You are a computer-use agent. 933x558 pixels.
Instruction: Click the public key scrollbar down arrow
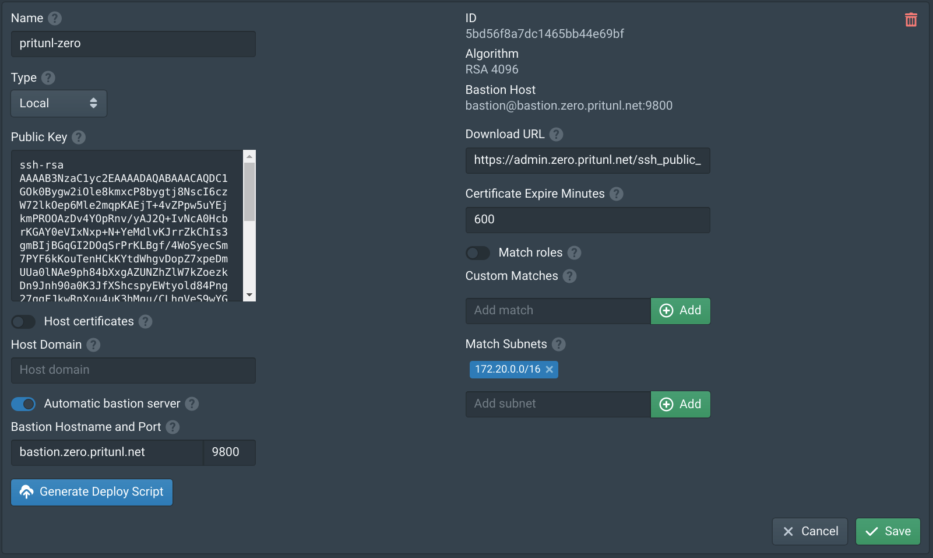[249, 296]
